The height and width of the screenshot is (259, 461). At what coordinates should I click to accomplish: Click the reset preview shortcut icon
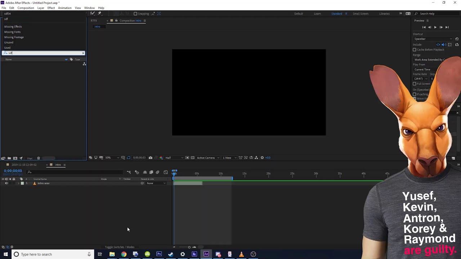coord(457,39)
